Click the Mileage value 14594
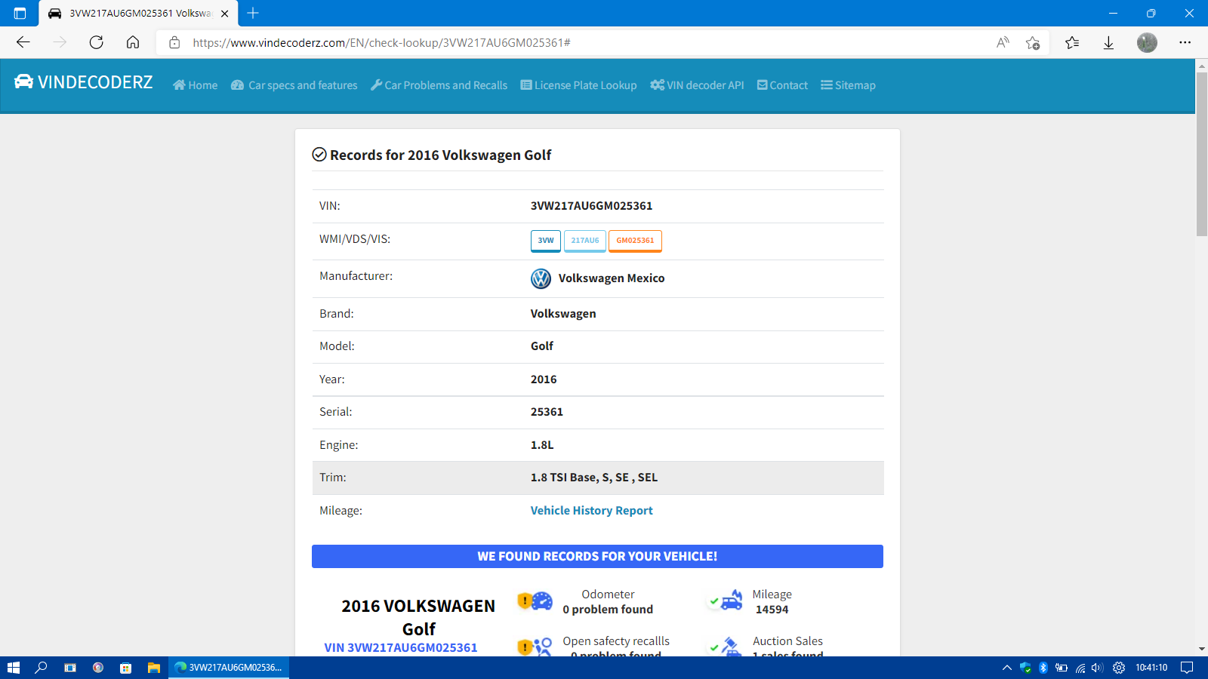The height and width of the screenshot is (679, 1208). pyautogui.click(x=772, y=610)
